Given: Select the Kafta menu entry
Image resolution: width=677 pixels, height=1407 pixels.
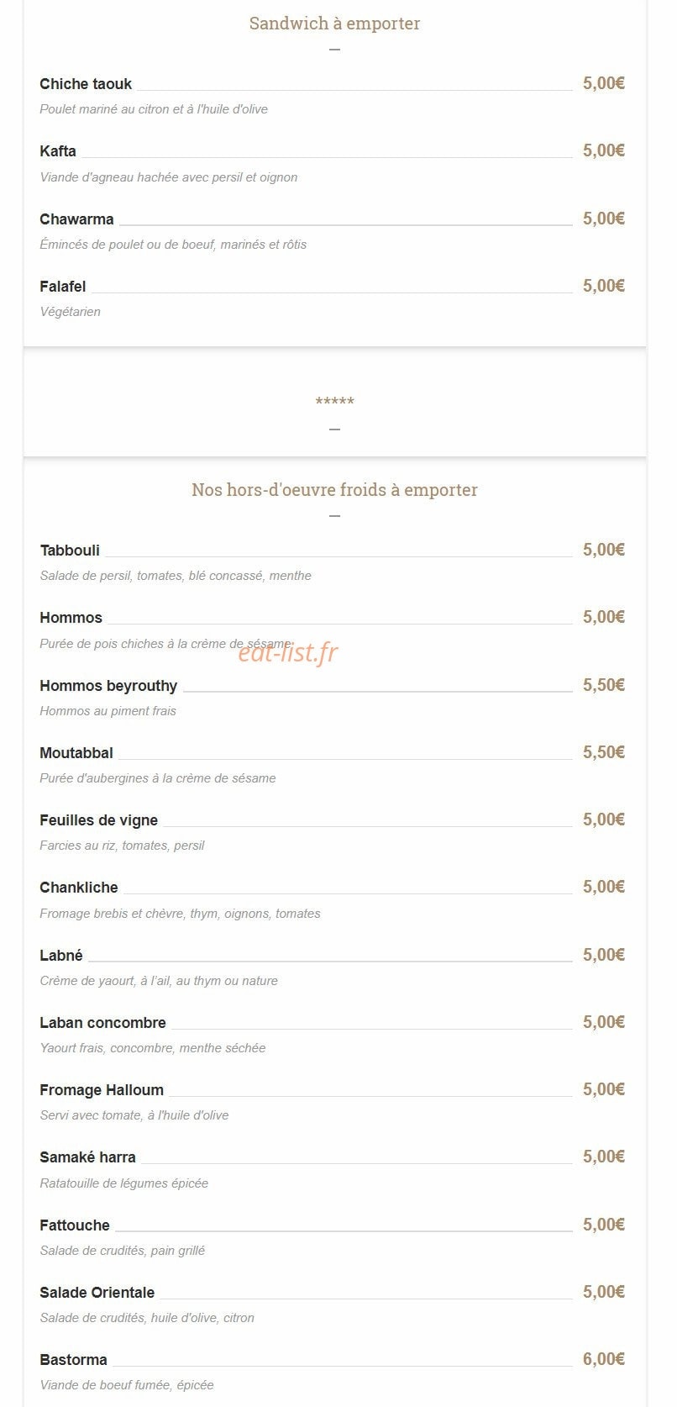Looking at the screenshot, I should [58, 151].
